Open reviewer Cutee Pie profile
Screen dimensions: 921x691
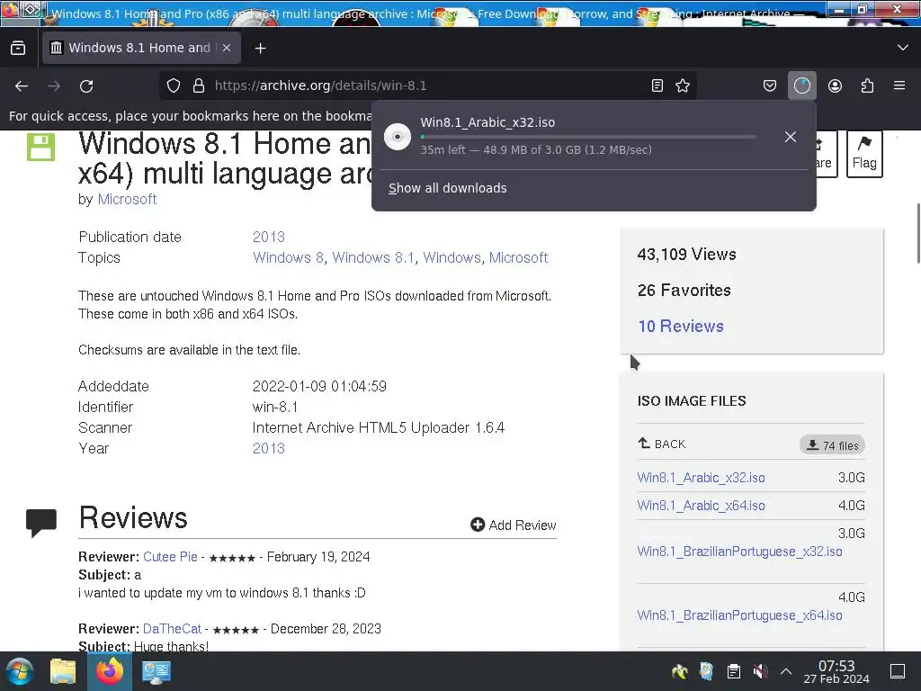(x=170, y=557)
